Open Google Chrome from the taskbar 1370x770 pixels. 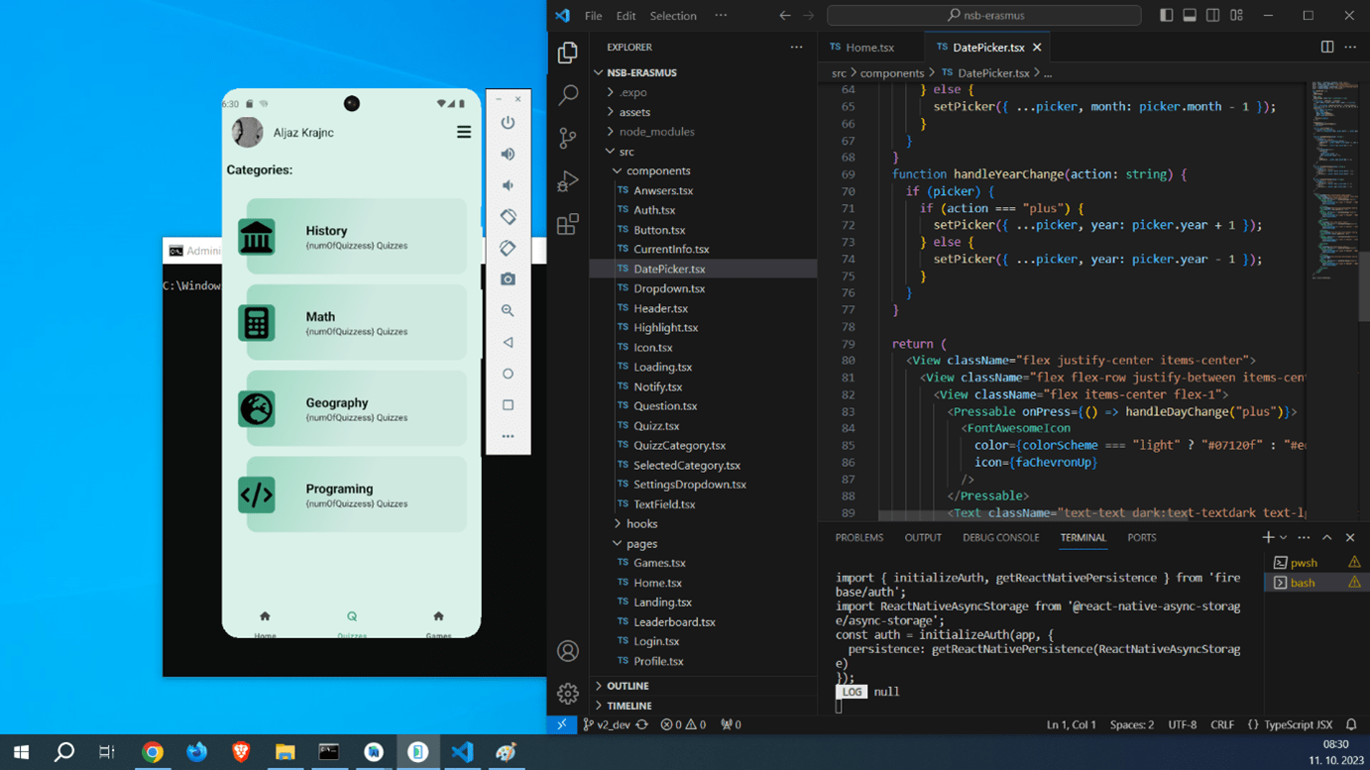click(153, 752)
